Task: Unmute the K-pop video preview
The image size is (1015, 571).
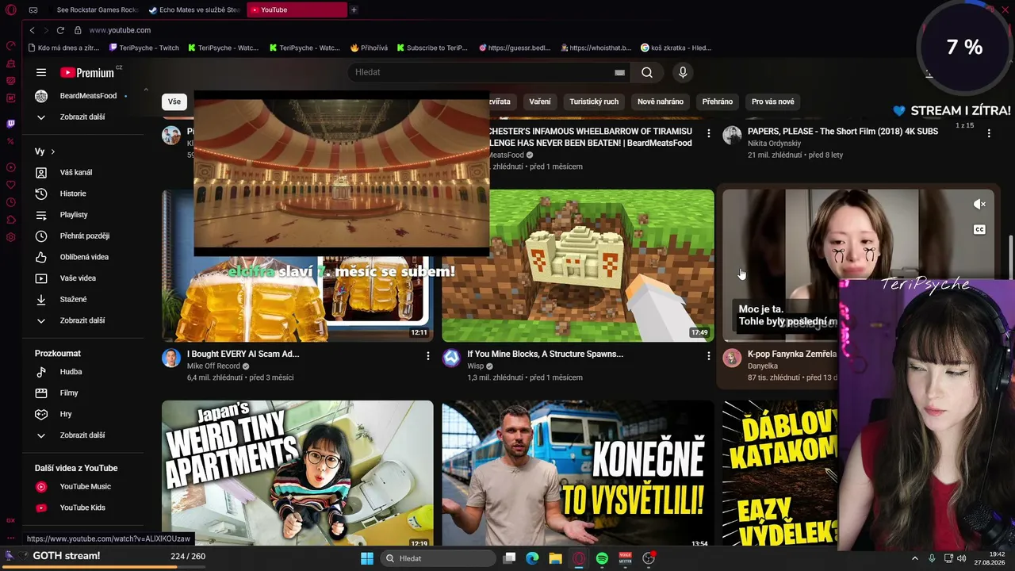Action: click(x=979, y=205)
